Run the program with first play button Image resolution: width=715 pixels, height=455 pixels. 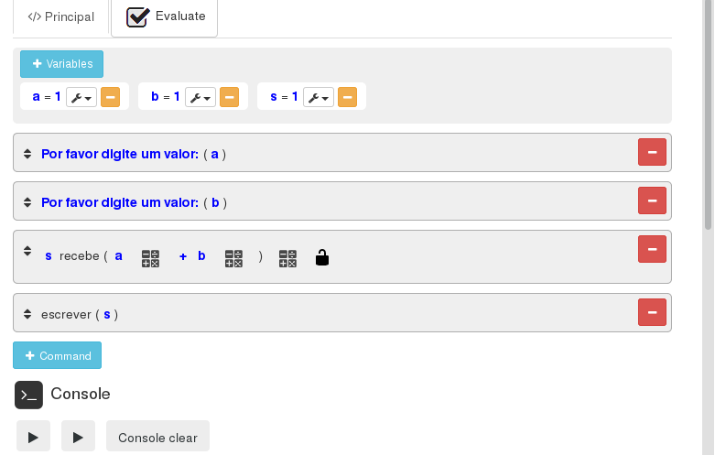pos(33,438)
